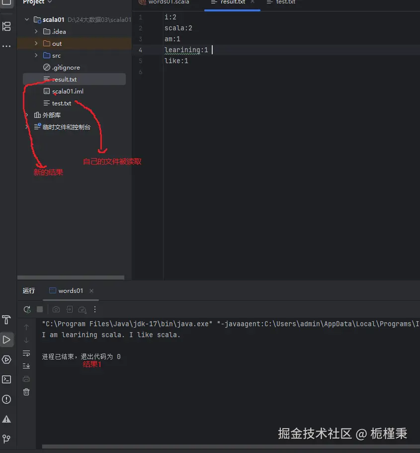Click the profiler attach icon
This screenshot has height=453, width=420.
click(83, 310)
